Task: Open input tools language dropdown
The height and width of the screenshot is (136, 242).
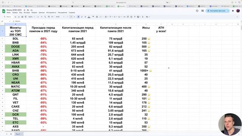Action: pos(148,17)
